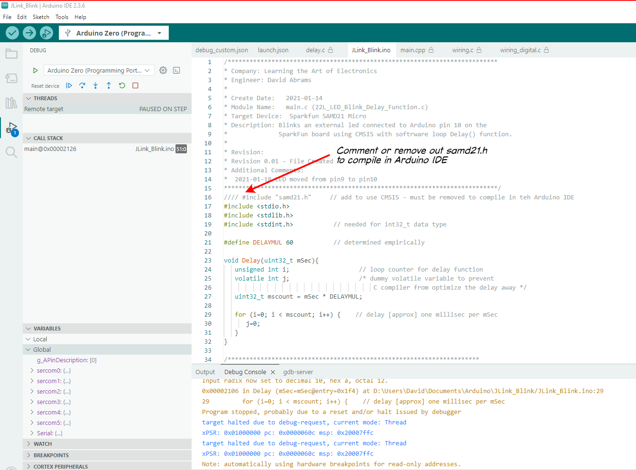Open the Boards Manager from the sidebar
This screenshot has width=636, height=470.
click(x=11, y=78)
